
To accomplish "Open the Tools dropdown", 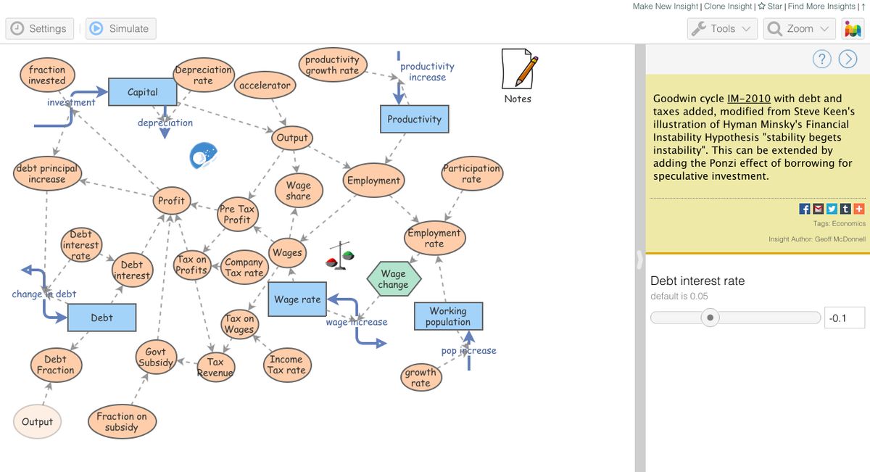I will coord(721,28).
